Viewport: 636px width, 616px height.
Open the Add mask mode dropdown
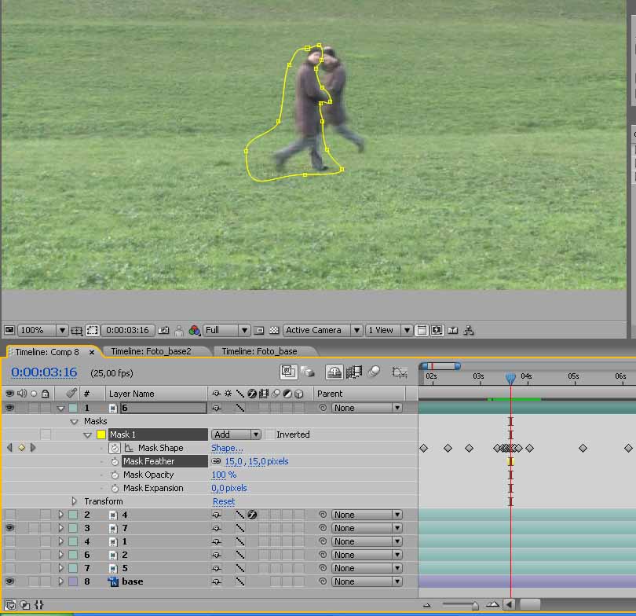(236, 434)
